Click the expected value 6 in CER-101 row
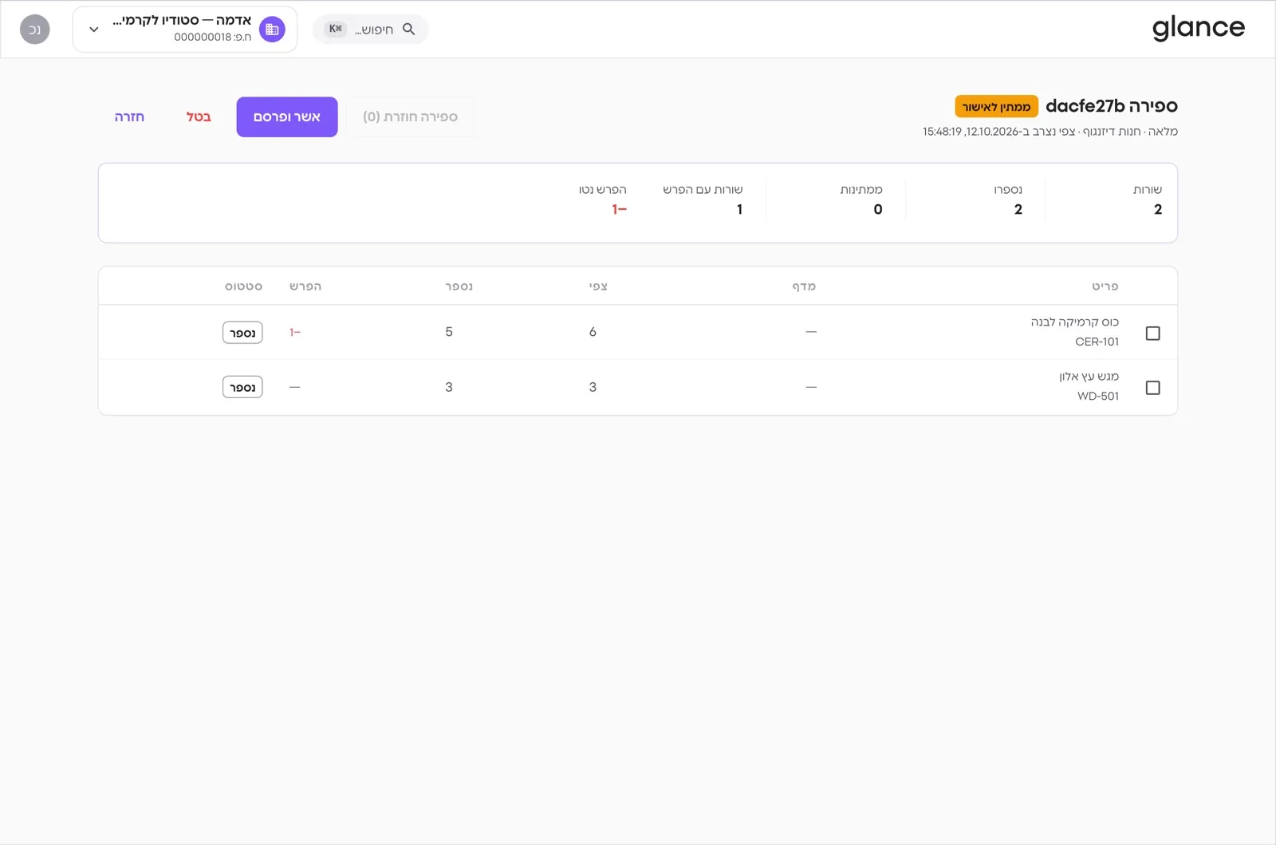1276x845 pixels. 593,332
